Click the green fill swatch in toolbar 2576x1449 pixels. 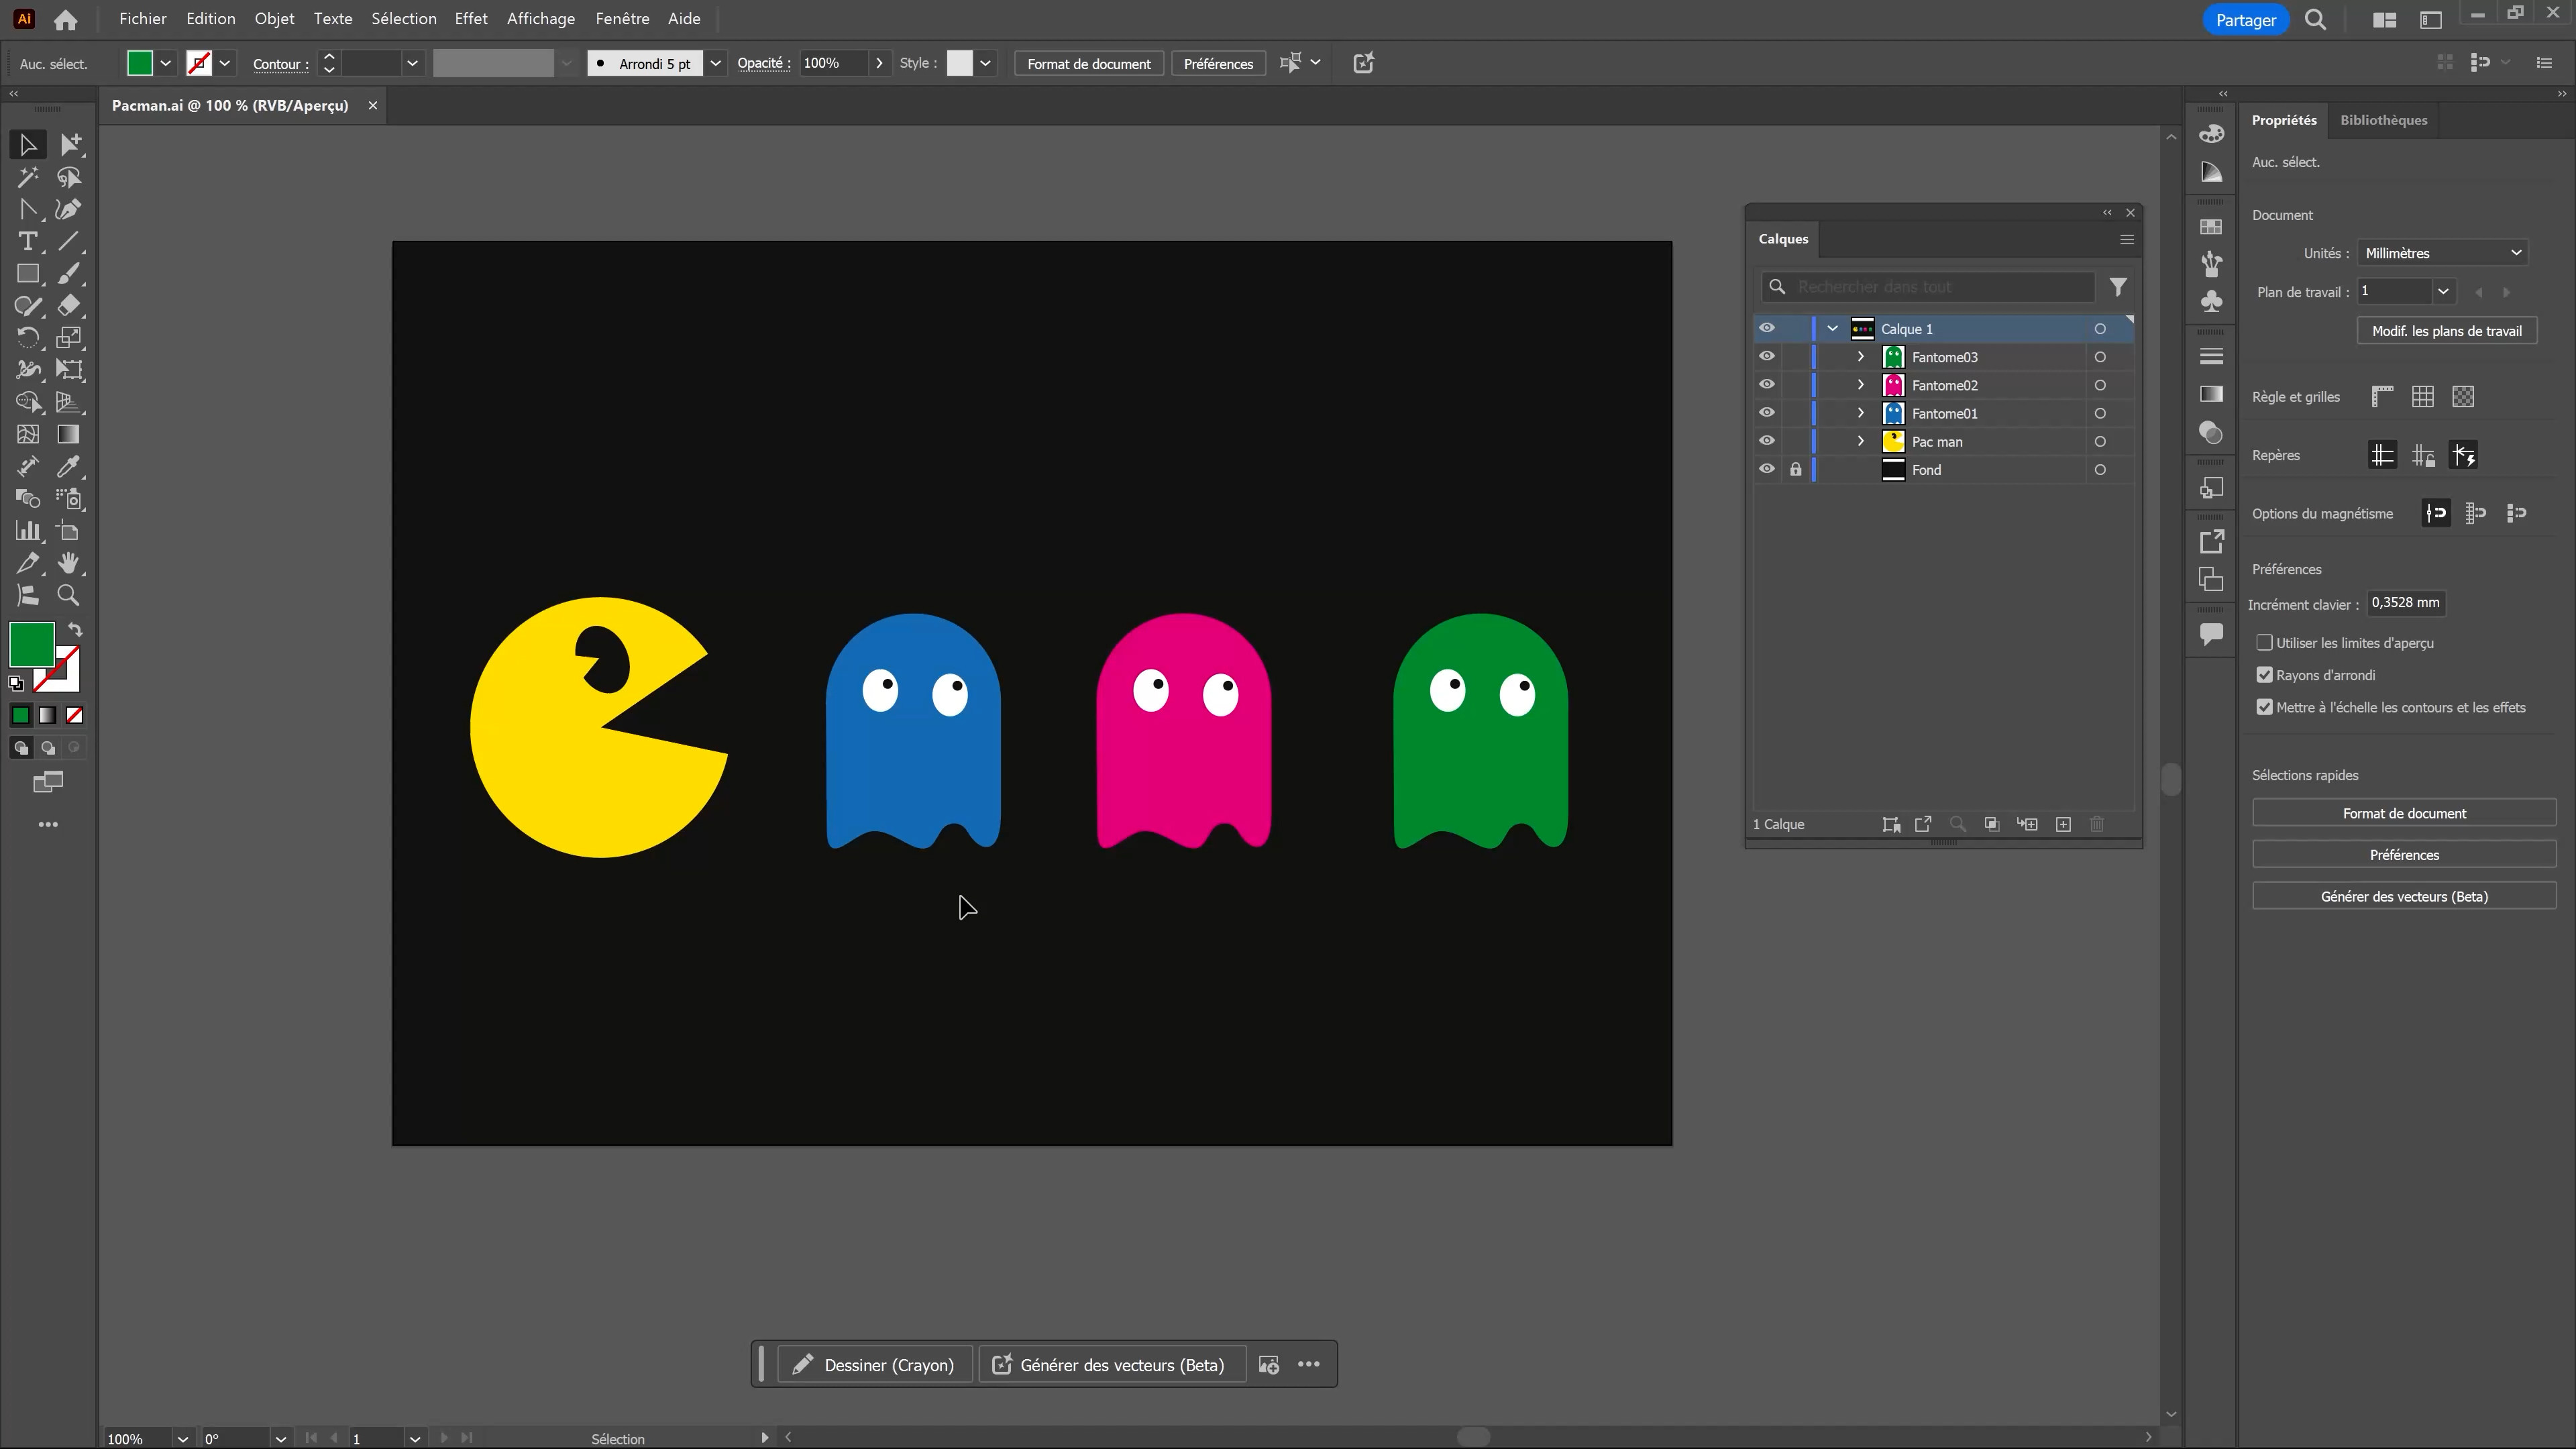coord(32,644)
